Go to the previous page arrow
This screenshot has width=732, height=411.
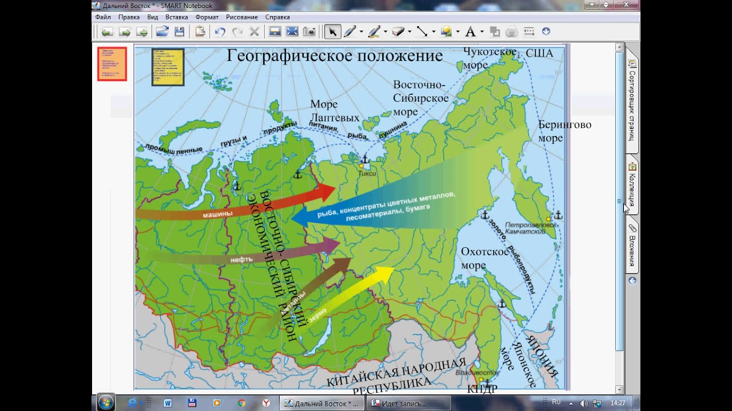106,32
